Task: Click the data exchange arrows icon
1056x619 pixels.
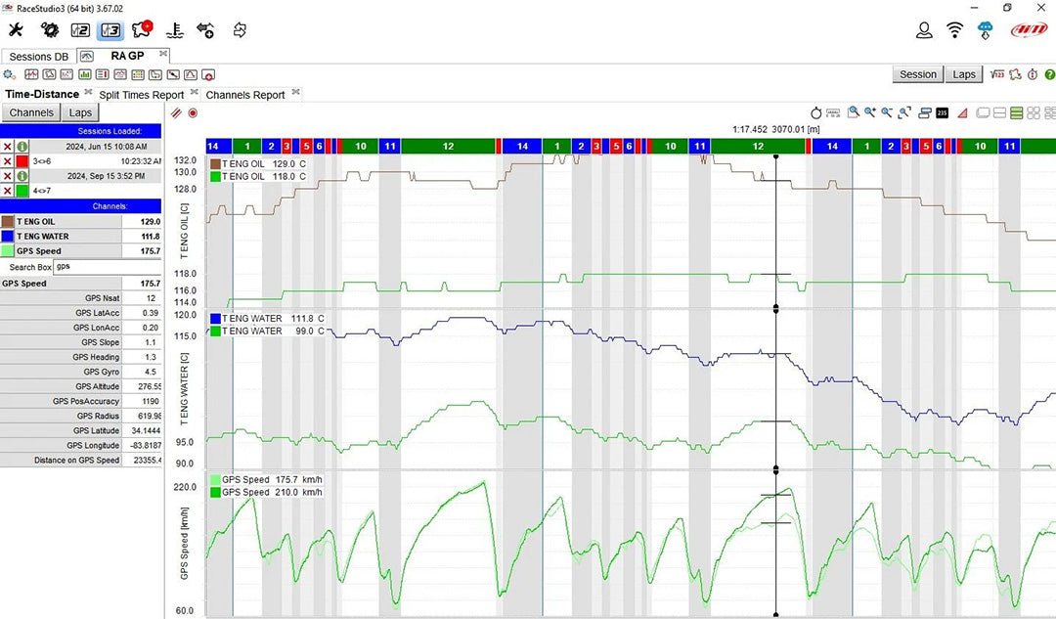Action: click(240, 29)
